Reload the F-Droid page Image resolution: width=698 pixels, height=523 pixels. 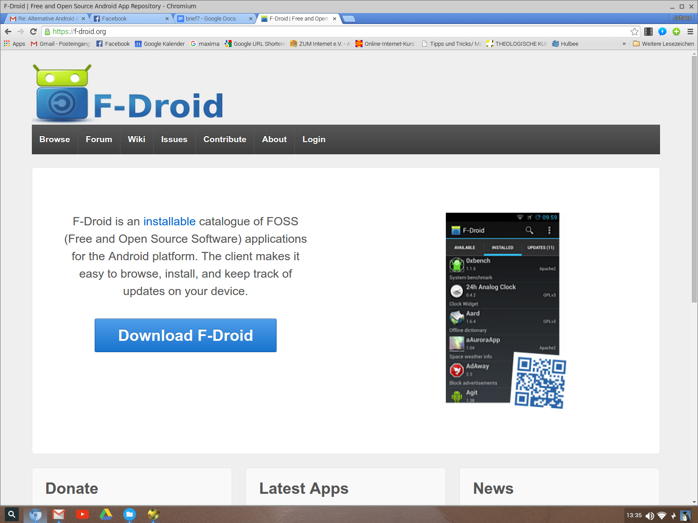coord(33,31)
